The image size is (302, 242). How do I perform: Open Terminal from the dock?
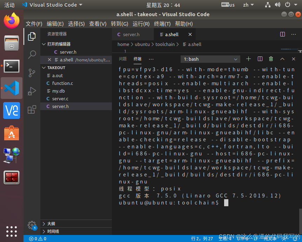12,66
